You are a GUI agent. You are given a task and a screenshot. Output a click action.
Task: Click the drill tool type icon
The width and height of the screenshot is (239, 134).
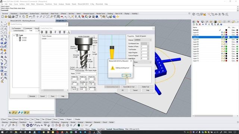[x=55, y=32]
